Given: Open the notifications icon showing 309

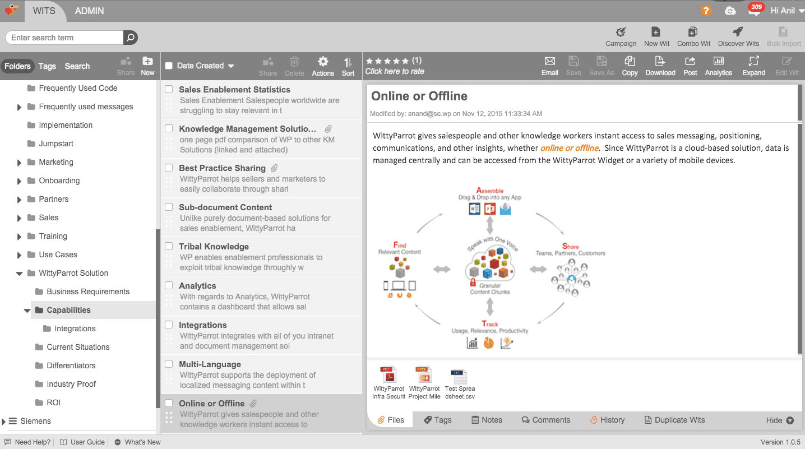Looking at the screenshot, I should click(x=755, y=11).
